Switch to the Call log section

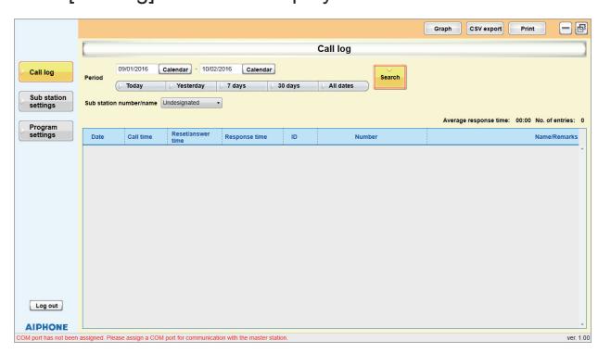point(45,72)
